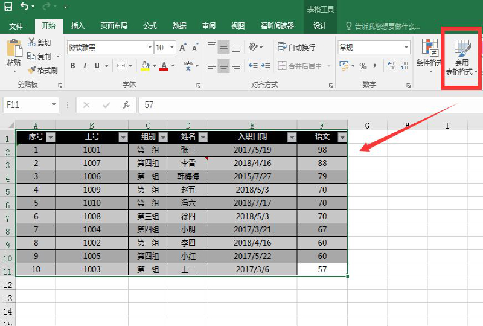The width and height of the screenshot is (483, 326).
Task: Open the 数据 (Data) ribbon tab
Action: click(179, 26)
